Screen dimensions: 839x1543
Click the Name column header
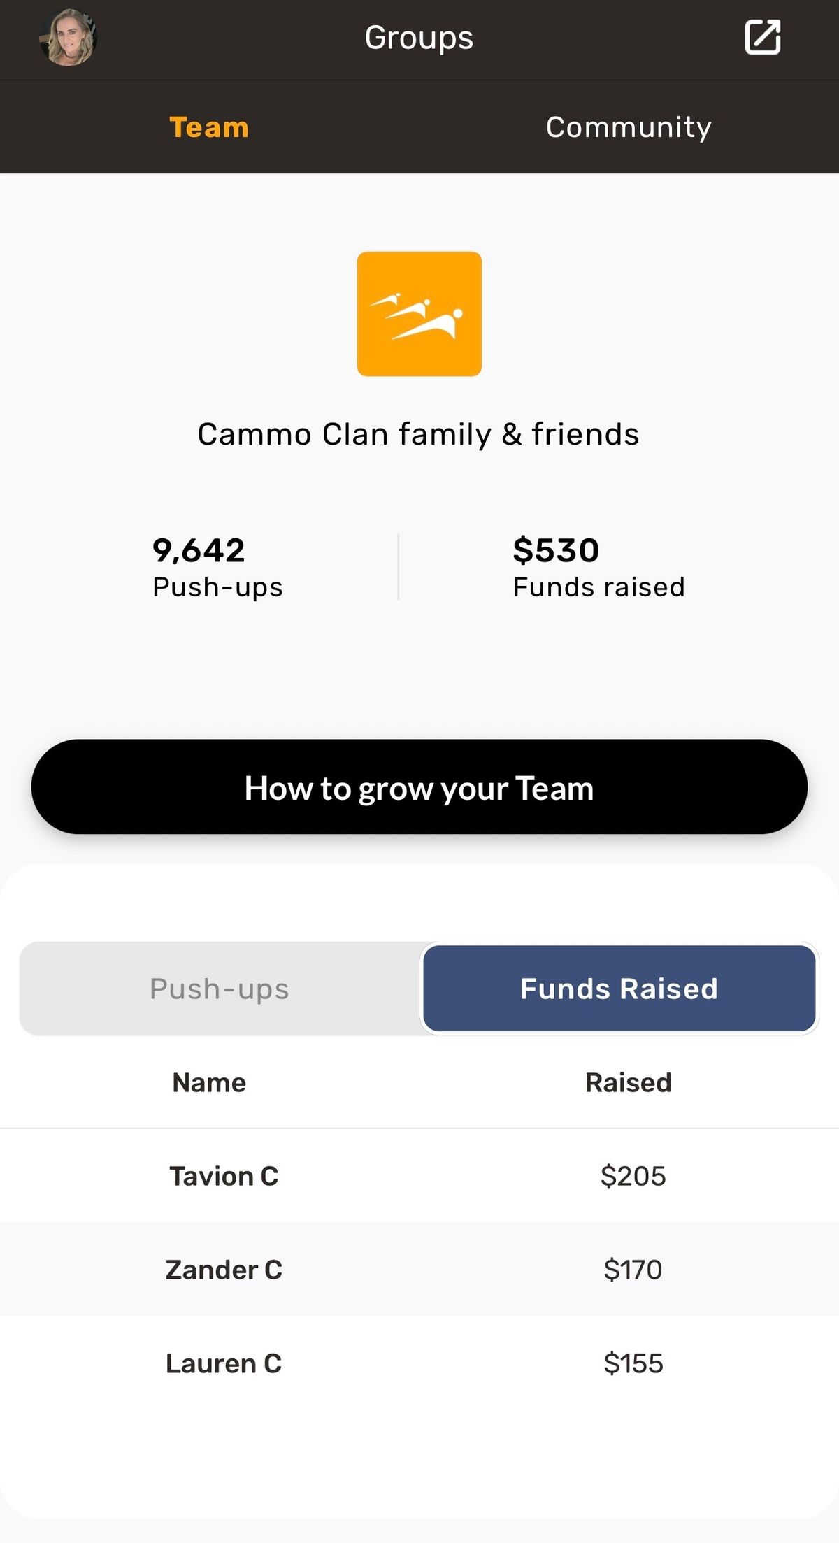pos(209,1082)
